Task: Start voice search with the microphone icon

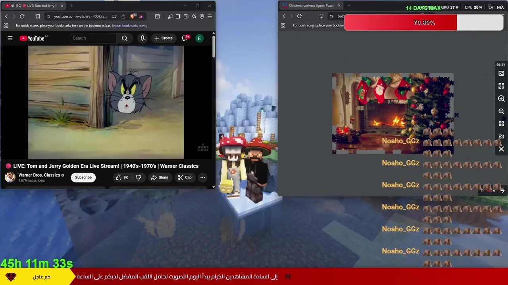Action: click(x=142, y=38)
